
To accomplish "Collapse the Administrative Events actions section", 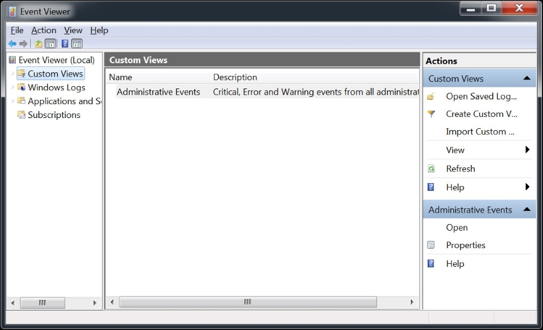I will 527,209.
